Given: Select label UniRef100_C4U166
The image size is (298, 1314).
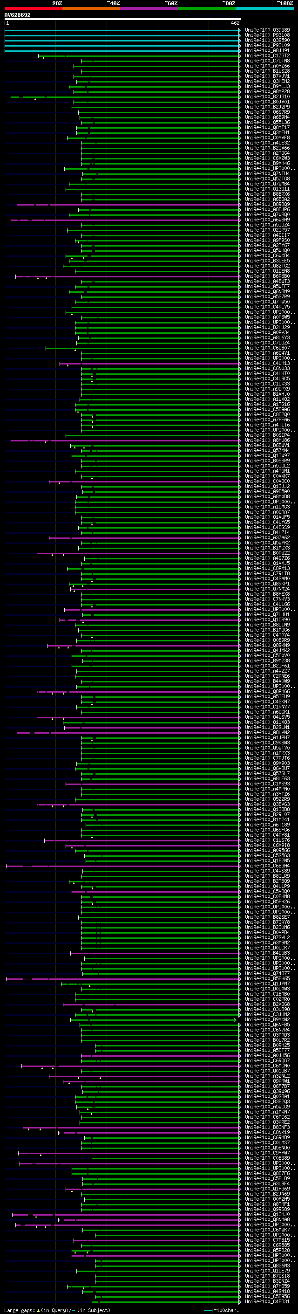Looking at the screenshot, I should tap(267, 605).
